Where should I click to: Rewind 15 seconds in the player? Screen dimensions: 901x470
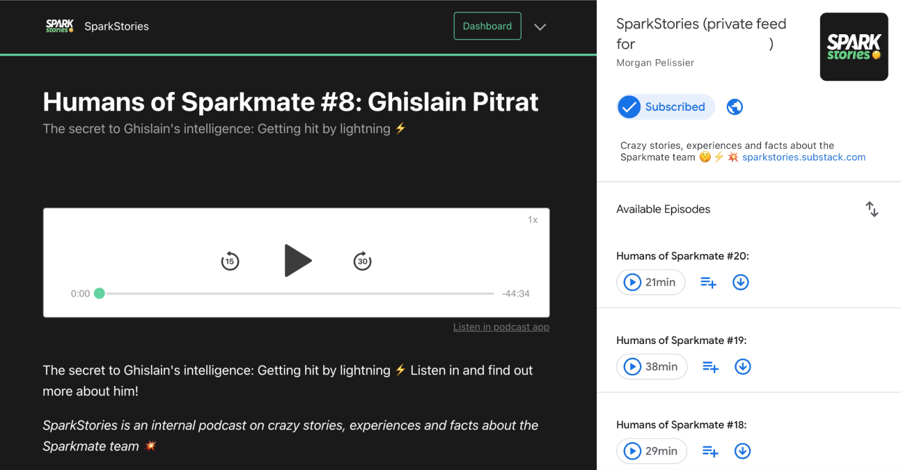click(230, 261)
